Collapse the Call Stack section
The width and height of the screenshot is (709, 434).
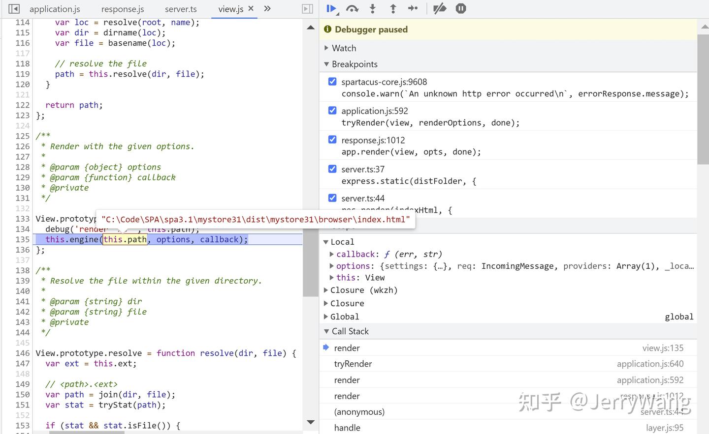(x=326, y=331)
